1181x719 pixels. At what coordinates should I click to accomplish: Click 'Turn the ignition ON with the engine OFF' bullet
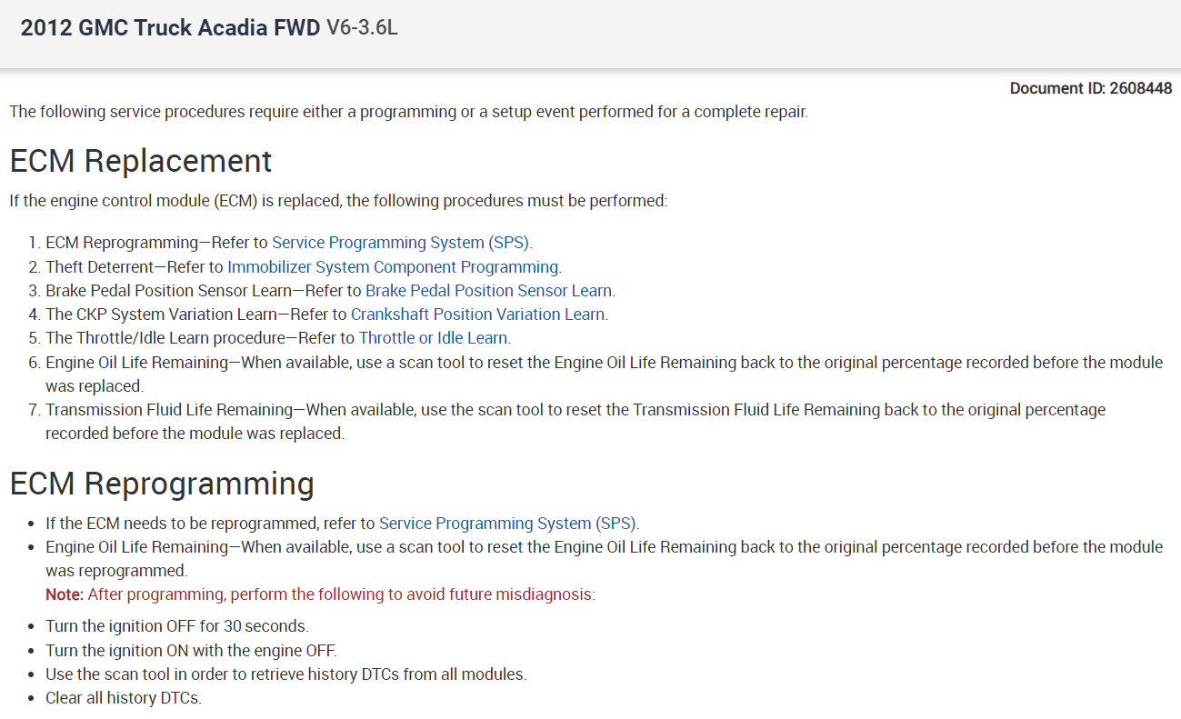(191, 651)
